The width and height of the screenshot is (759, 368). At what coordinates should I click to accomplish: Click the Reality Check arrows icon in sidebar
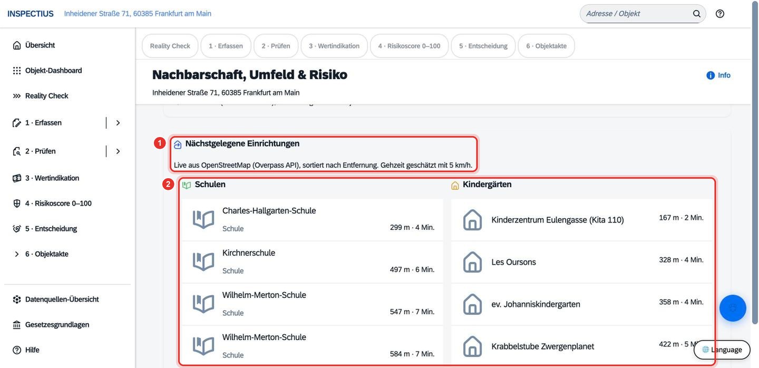[17, 96]
